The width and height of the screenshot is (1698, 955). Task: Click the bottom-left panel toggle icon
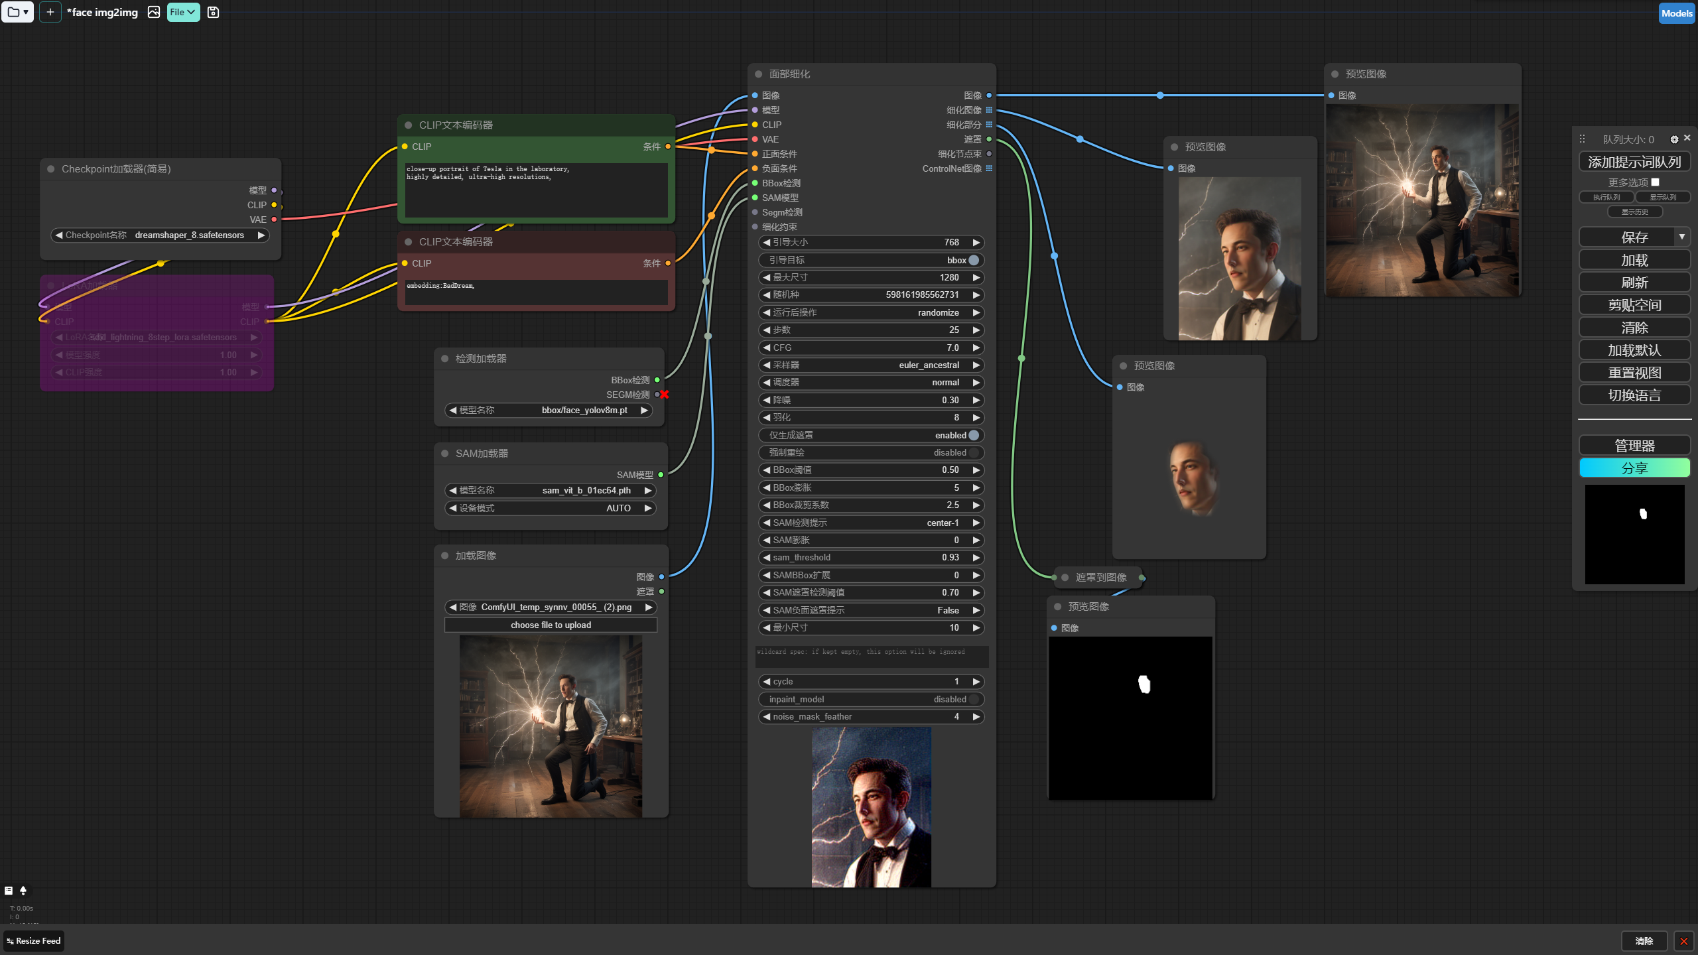(x=9, y=891)
